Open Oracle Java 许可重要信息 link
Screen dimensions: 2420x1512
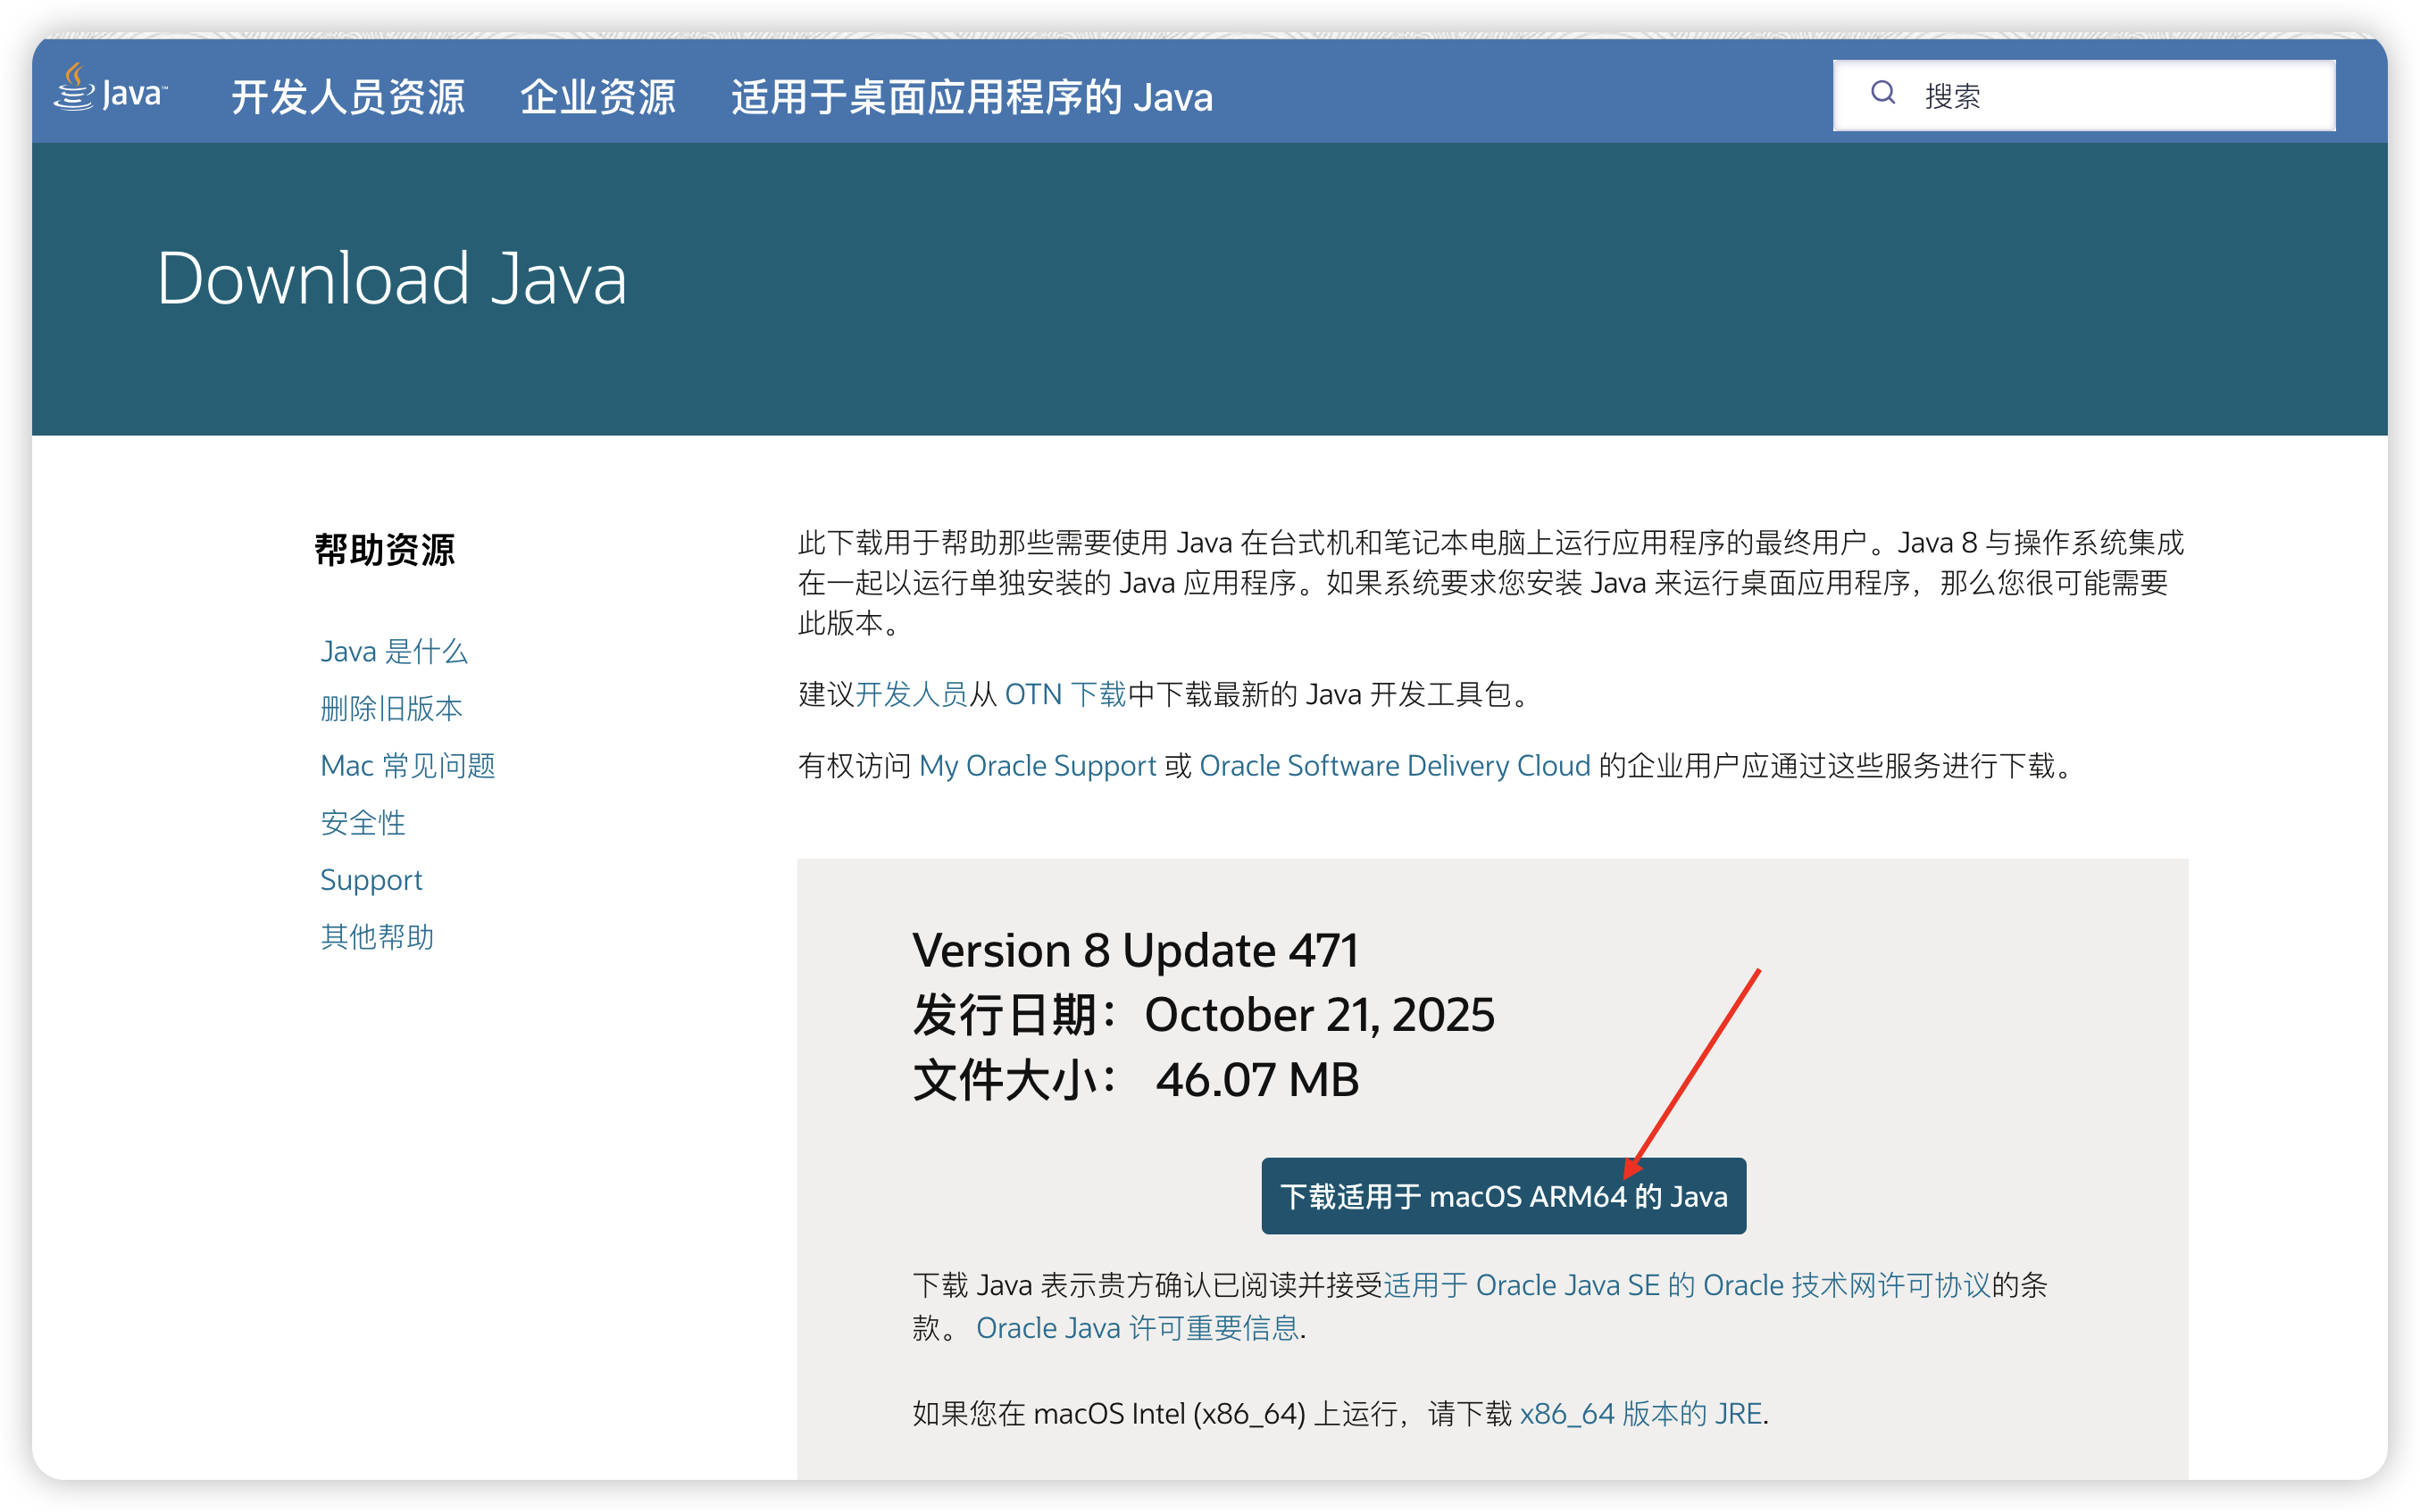[x=1138, y=1328]
